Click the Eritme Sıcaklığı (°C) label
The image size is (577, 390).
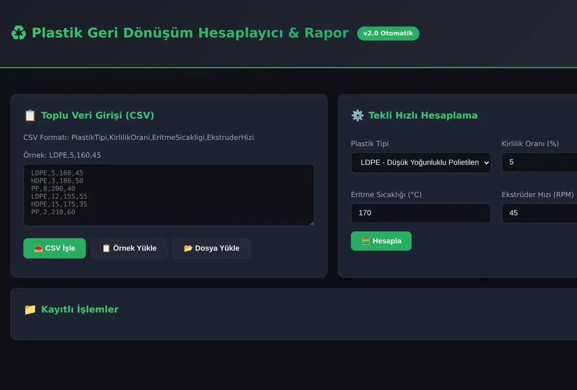pos(386,195)
